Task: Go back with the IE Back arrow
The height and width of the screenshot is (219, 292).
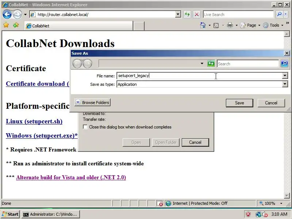Action: pos(7,14)
